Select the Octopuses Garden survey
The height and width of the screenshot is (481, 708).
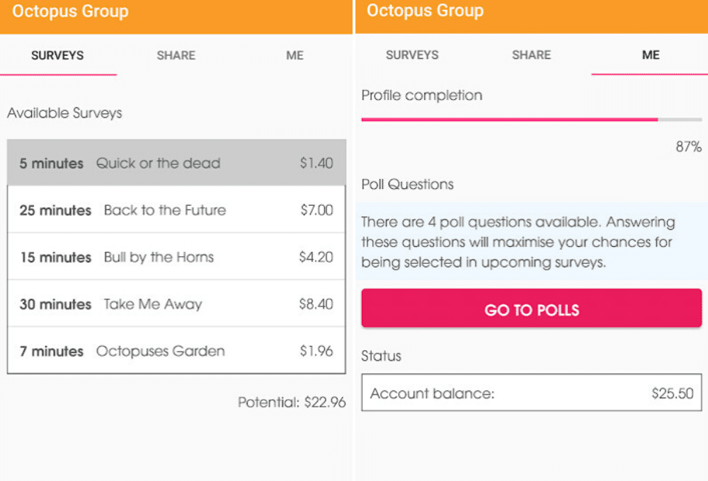coord(176,351)
